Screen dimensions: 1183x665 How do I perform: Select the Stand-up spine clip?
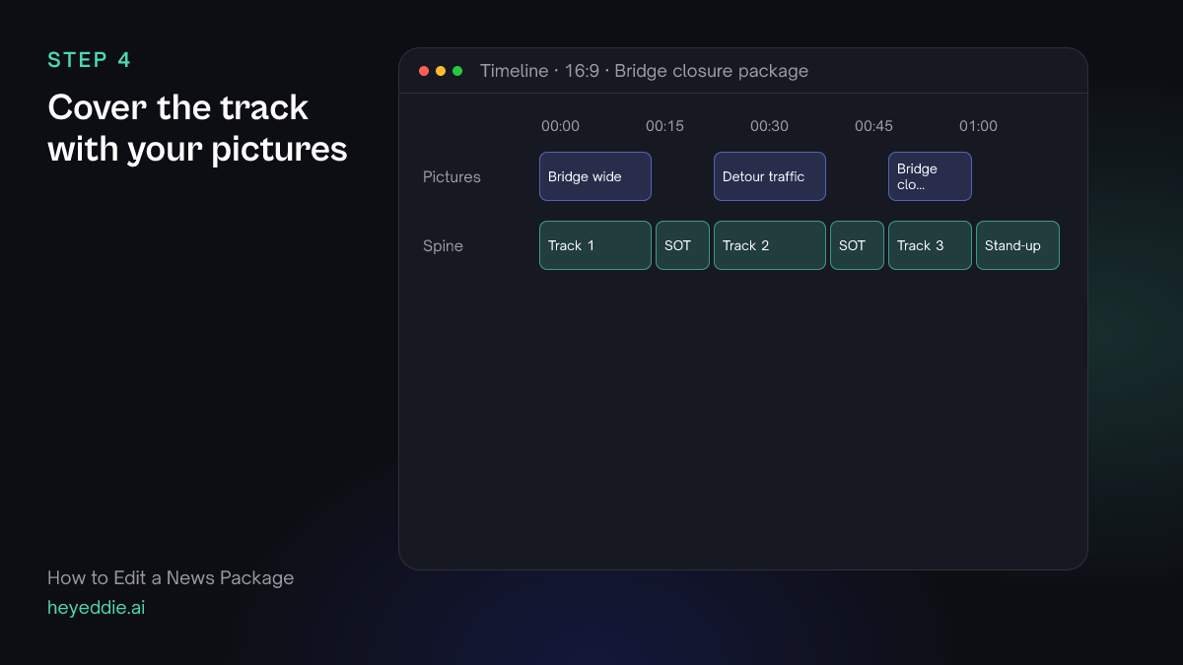click(1017, 245)
